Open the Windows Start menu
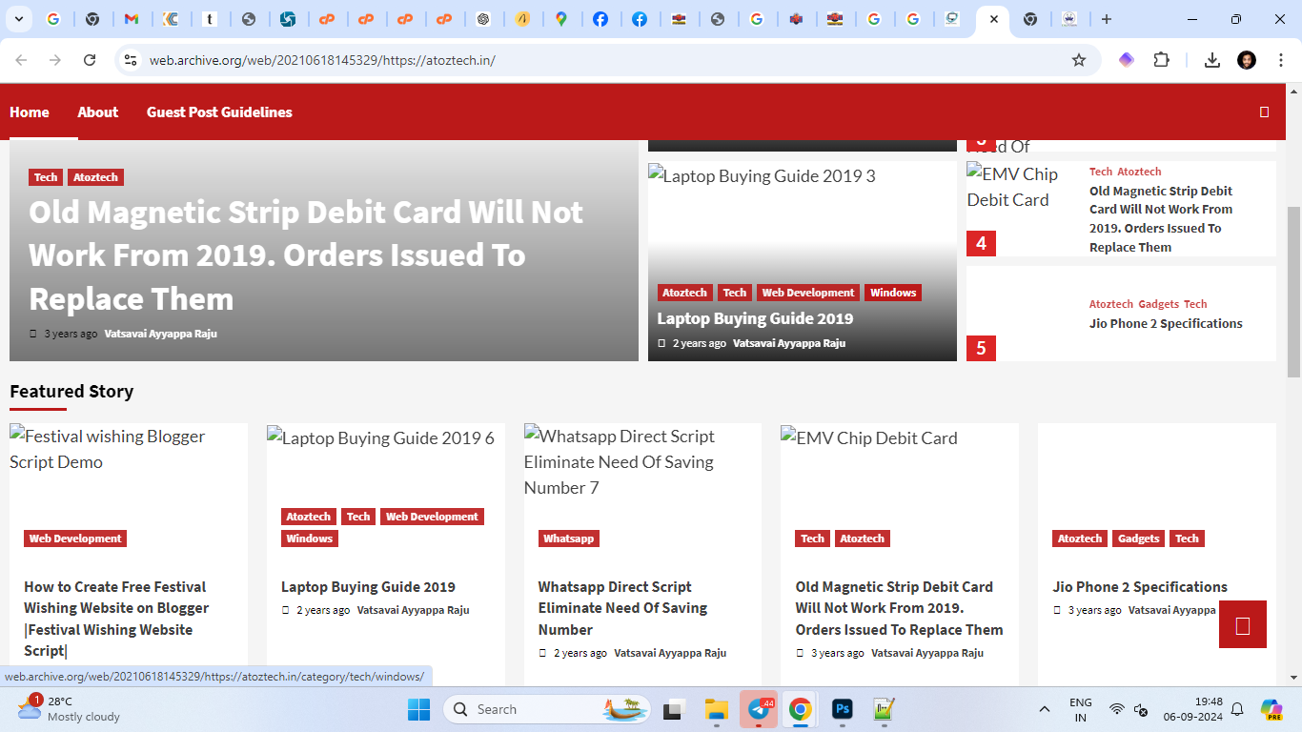The width and height of the screenshot is (1302, 732). pyautogui.click(x=418, y=709)
